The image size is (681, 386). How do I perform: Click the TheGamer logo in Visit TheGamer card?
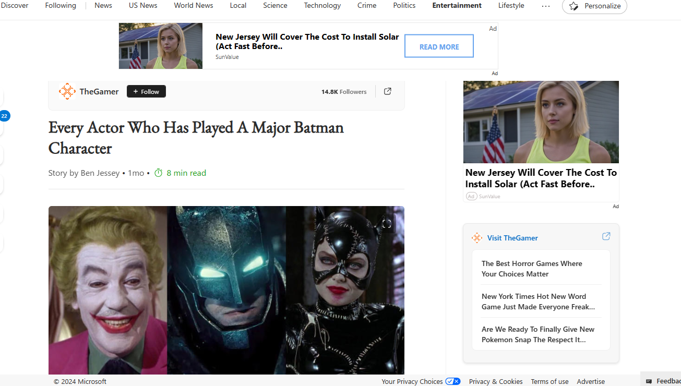pyautogui.click(x=477, y=238)
